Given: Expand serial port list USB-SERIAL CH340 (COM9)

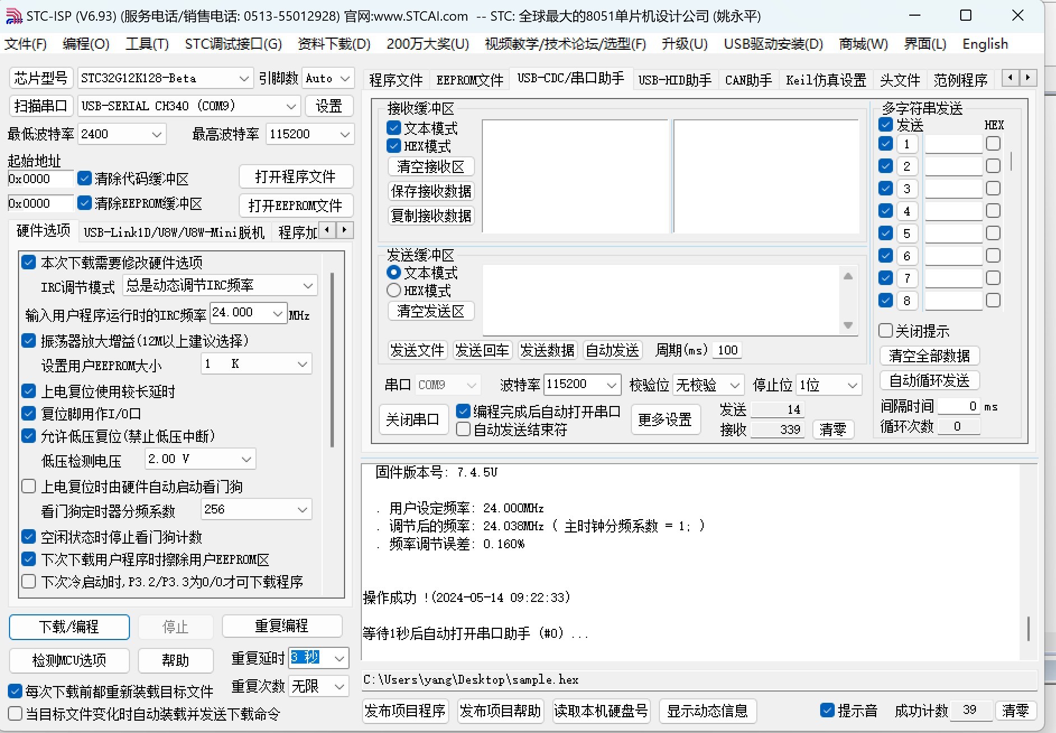Looking at the screenshot, I should 189,106.
